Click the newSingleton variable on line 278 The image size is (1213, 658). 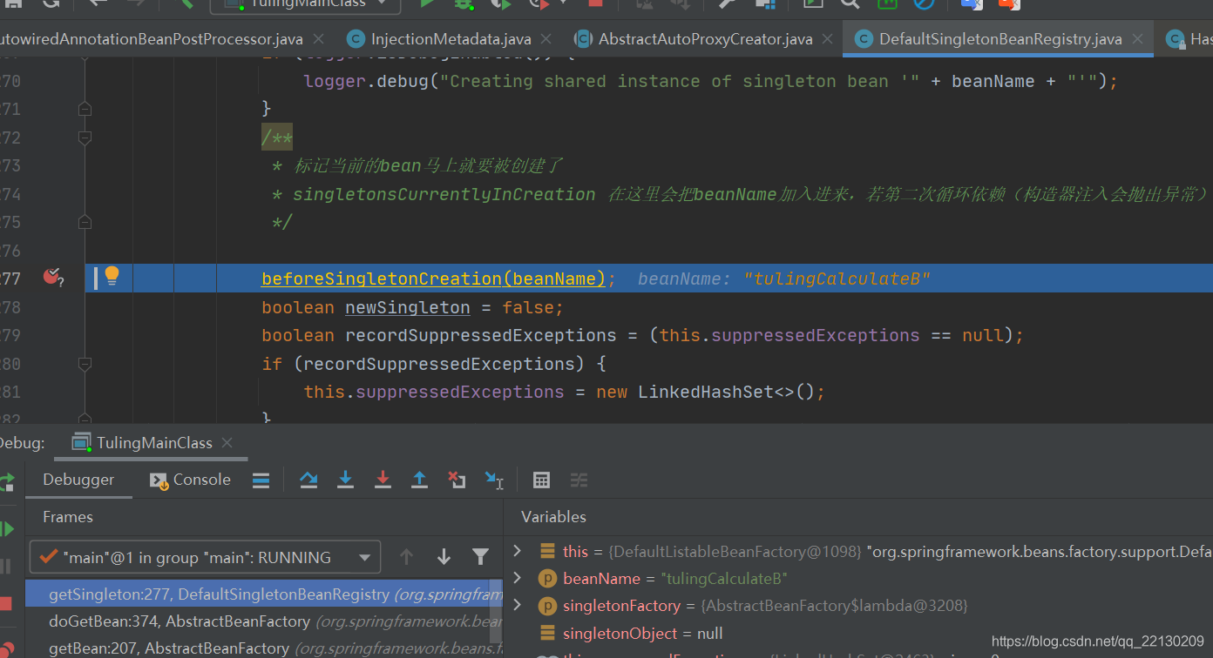pos(408,307)
